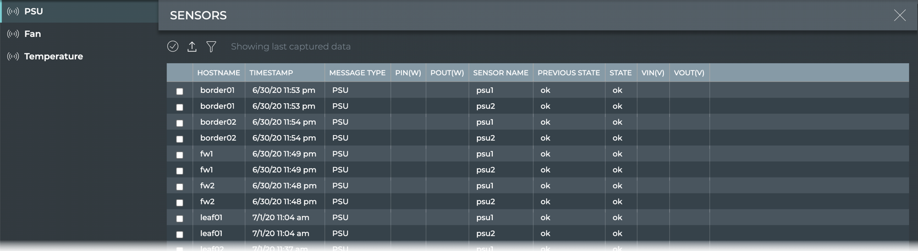The width and height of the screenshot is (918, 251).
Task: Select the fw1 psu1 row checkbox
Action: click(179, 155)
